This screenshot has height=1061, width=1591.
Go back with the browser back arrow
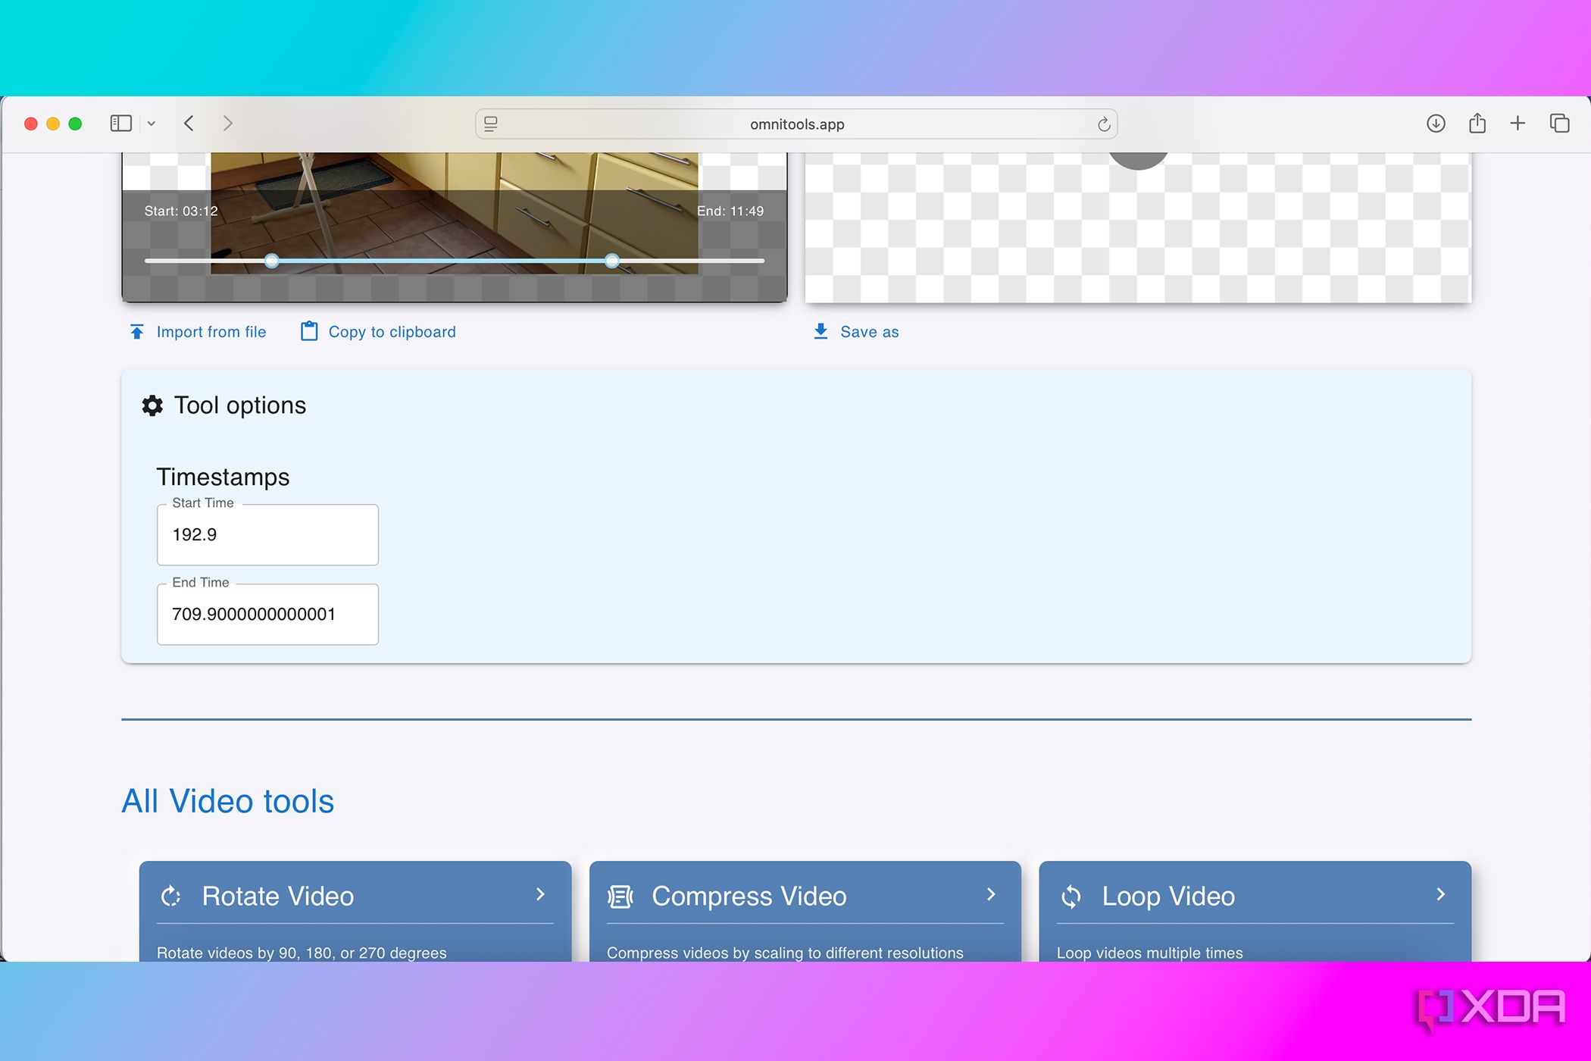[189, 124]
